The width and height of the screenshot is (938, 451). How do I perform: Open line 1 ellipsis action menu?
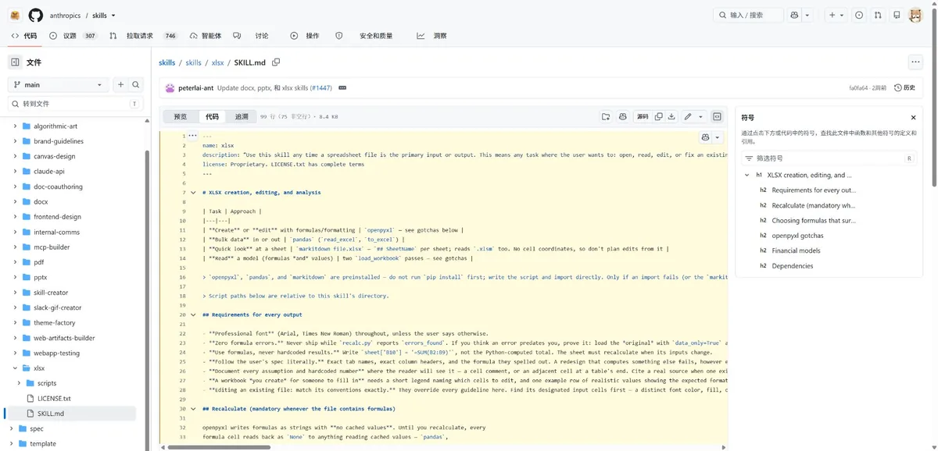(x=193, y=136)
